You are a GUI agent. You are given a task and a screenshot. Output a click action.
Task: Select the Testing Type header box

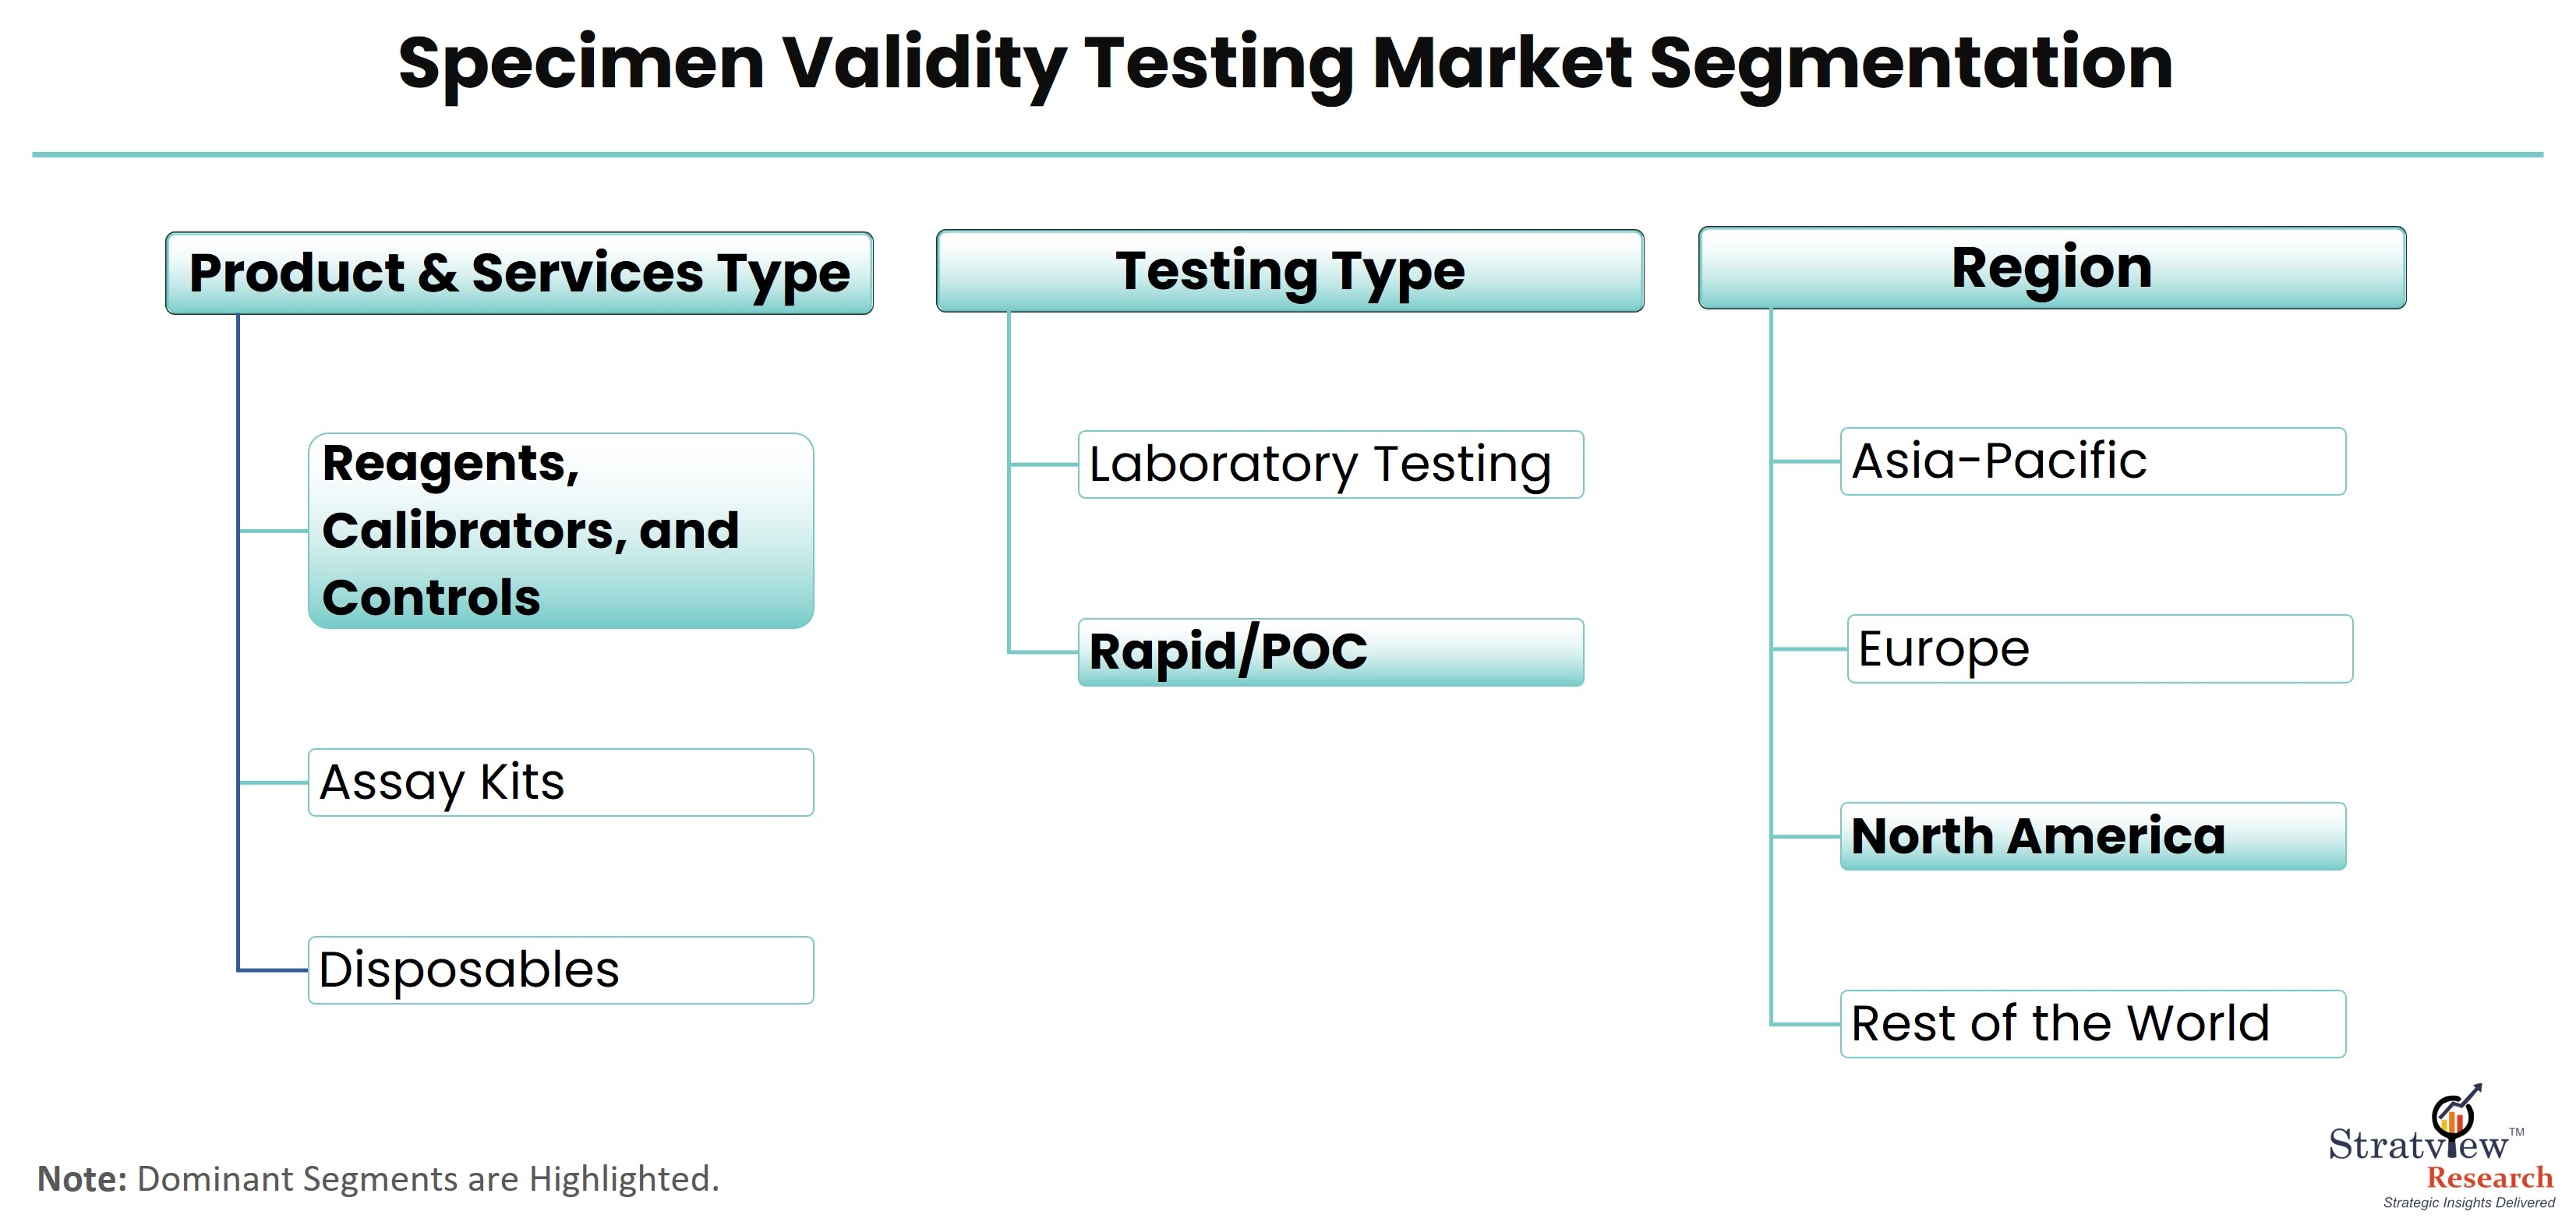pos(1290,271)
